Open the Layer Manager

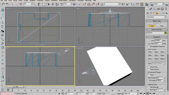[133, 4]
